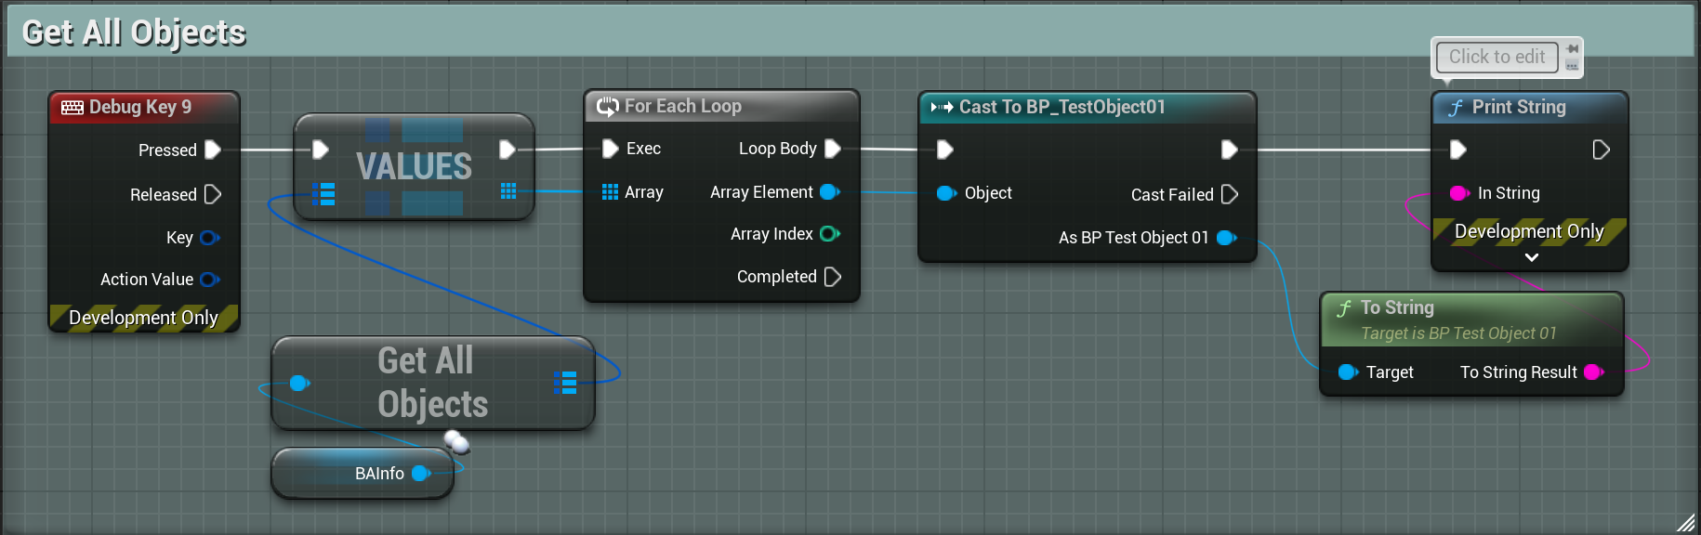The image size is (1701, 535).
Task: Click the loop macro icon on For Each Loop
Action: click(x=608, y=107)
